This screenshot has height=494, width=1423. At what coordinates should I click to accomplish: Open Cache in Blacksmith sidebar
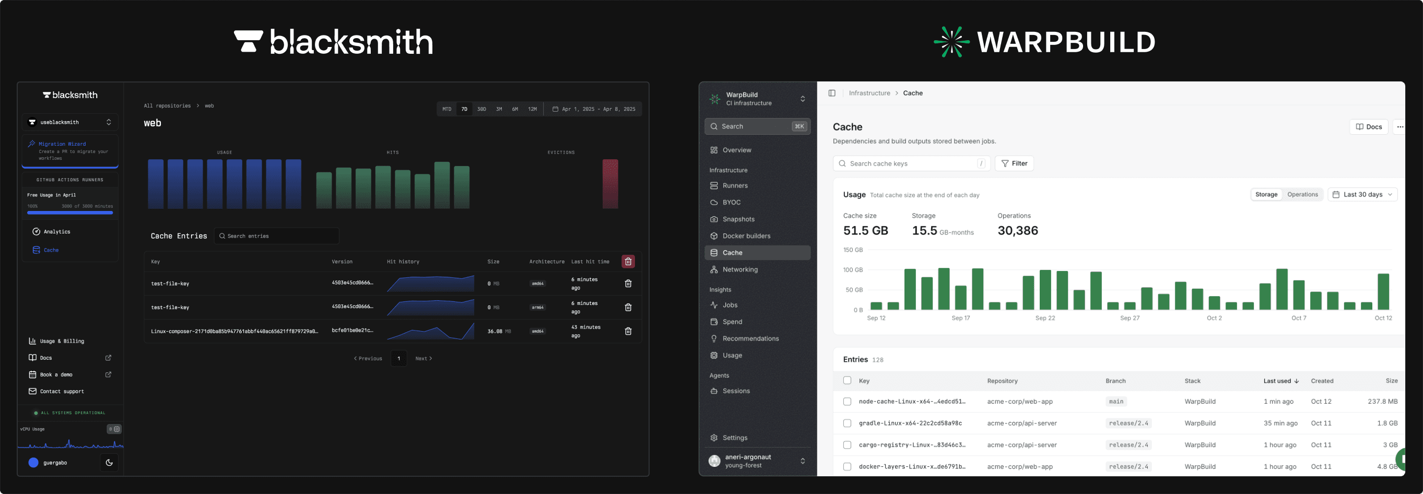tap(46, 250)
